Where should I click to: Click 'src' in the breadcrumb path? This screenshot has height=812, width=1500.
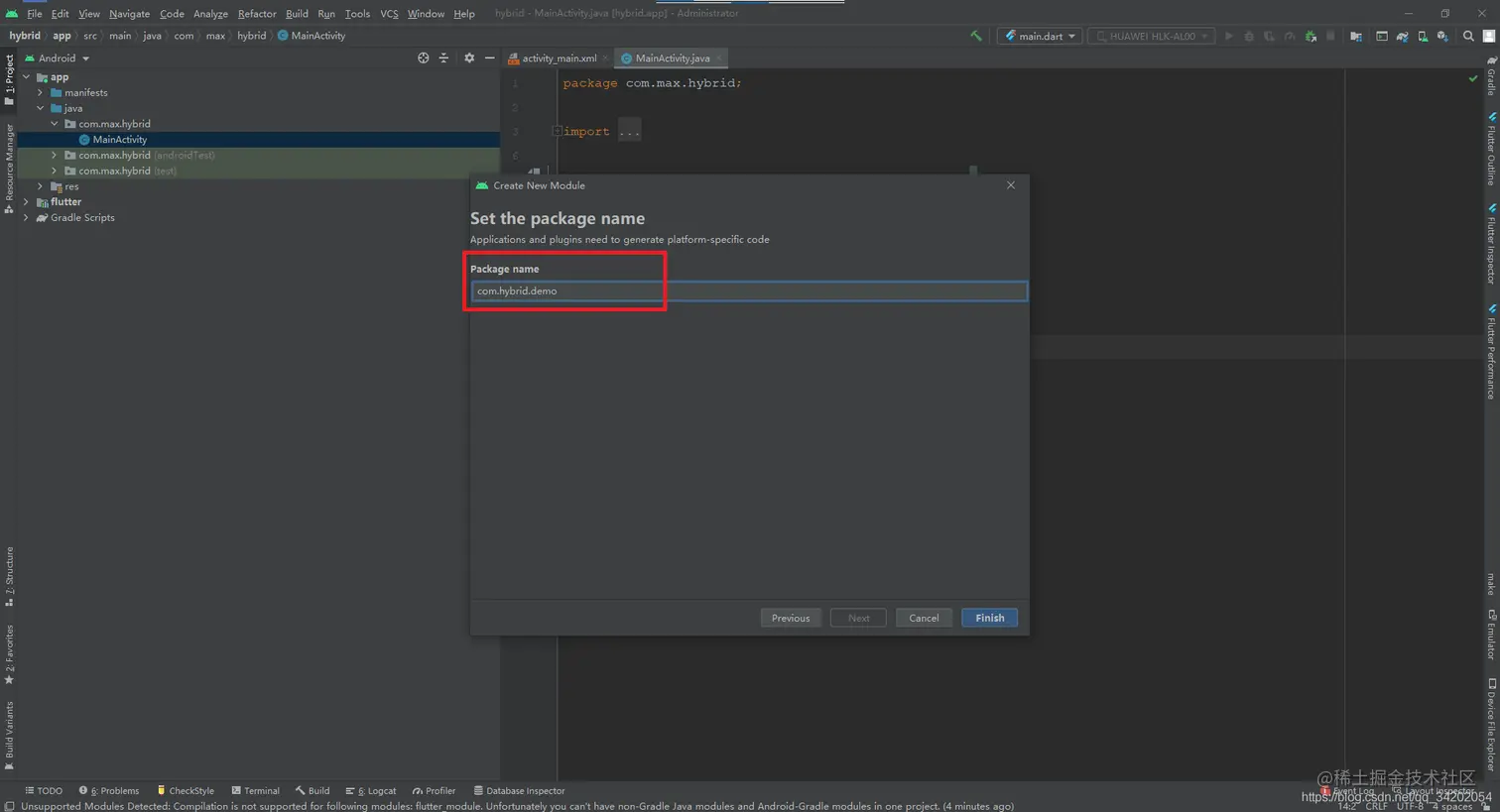[90, 36]
